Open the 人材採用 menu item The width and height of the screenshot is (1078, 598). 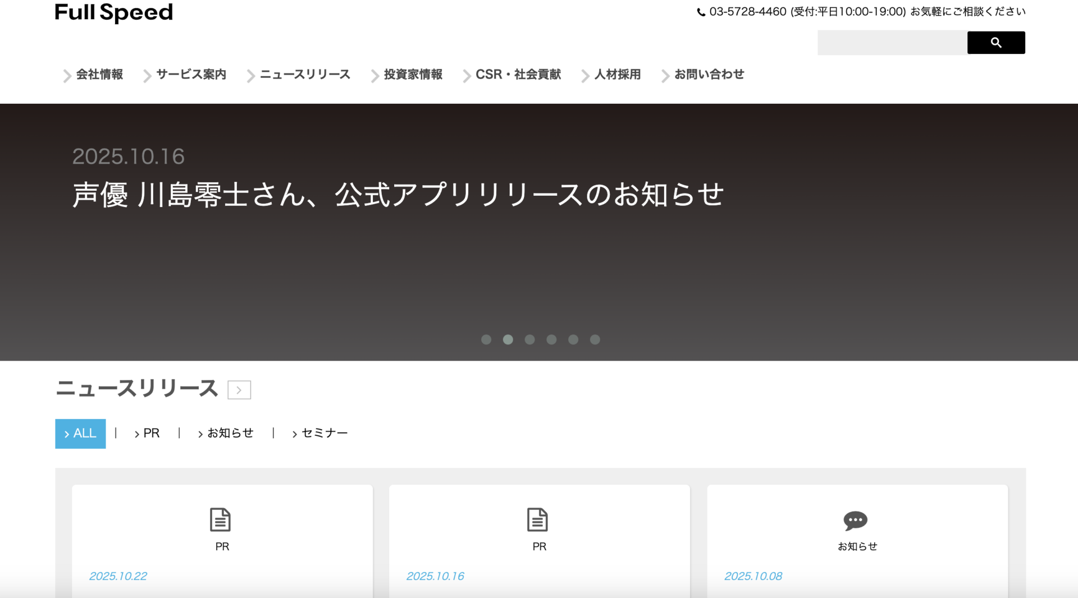click(x=617, y=75)
